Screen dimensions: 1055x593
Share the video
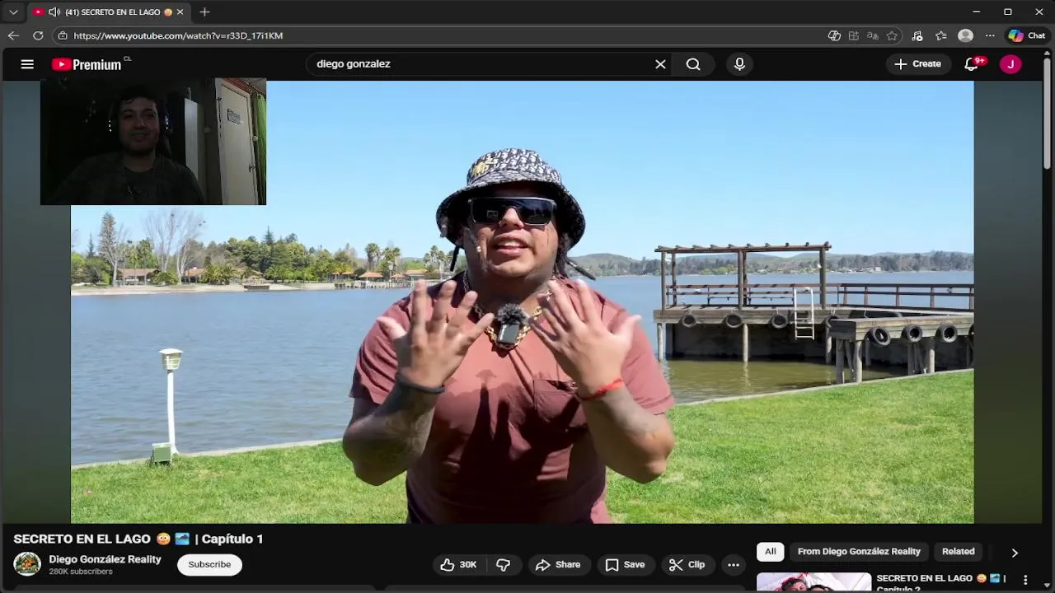coord(558,565)
